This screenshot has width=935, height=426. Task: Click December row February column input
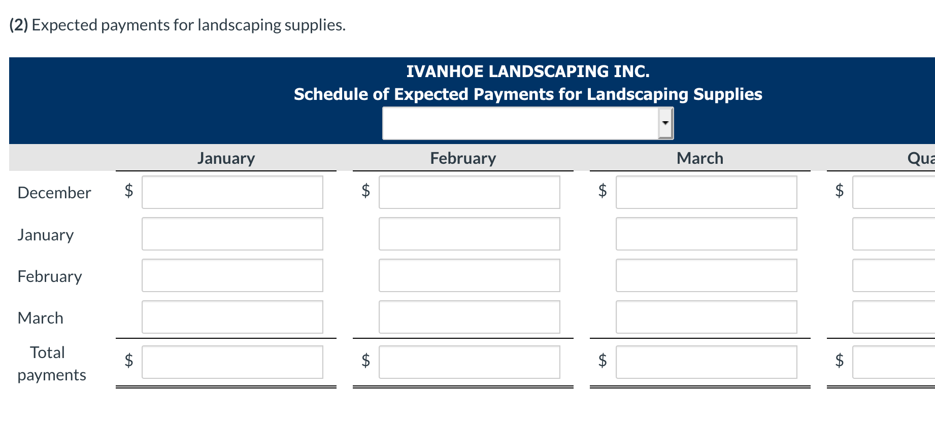(x=470, y=192)
